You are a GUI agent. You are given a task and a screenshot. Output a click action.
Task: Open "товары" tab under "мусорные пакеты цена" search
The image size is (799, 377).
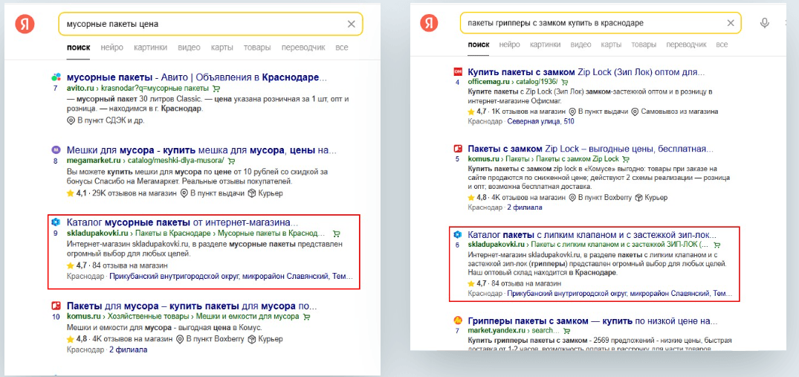tap(257, 48)
